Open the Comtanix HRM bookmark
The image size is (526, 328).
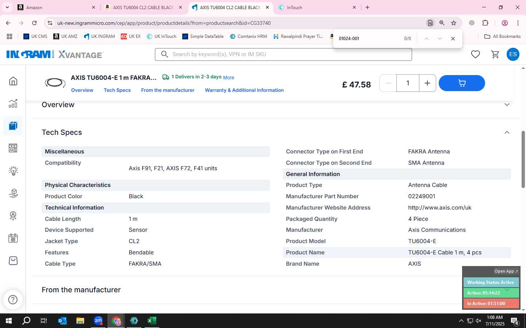coord(248,36)
